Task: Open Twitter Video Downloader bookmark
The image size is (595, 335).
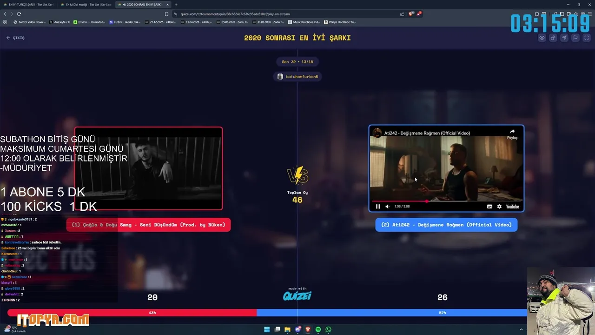Action: click(x=30, y=22)
